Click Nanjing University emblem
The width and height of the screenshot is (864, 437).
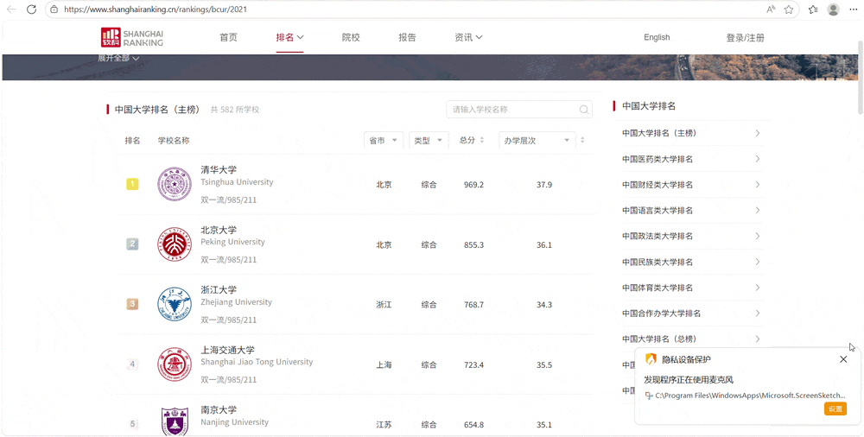[x=175, y=421]
